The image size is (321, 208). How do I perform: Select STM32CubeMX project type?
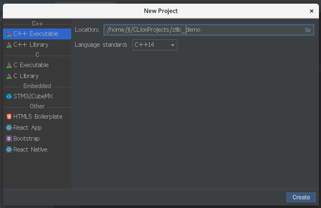(33, 96)
